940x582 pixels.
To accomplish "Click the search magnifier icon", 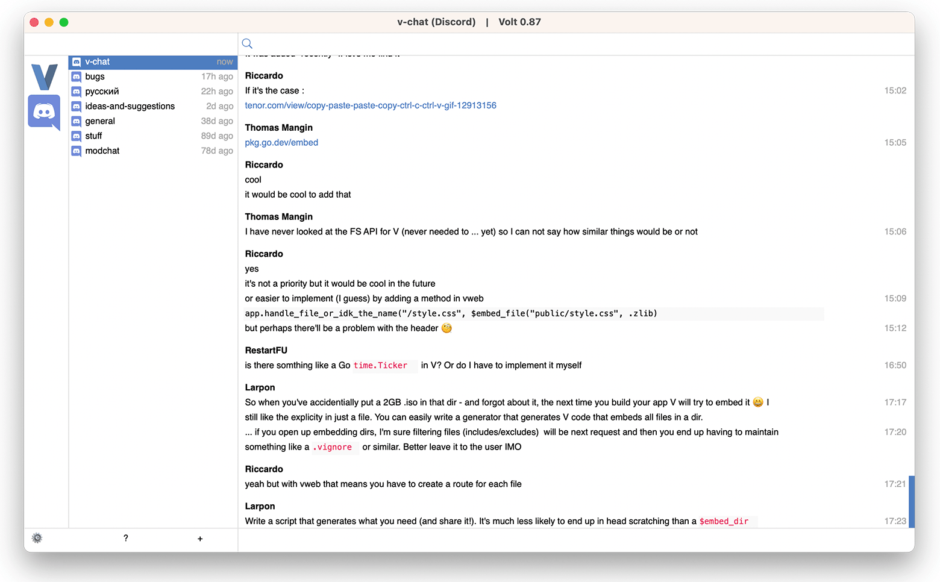I will (247, 43).
